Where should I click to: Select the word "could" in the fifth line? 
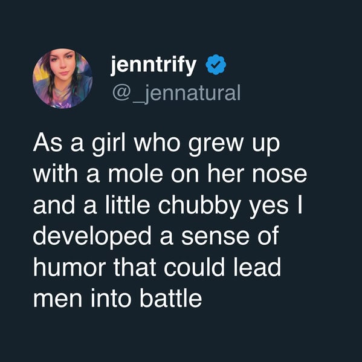[194, 267]
